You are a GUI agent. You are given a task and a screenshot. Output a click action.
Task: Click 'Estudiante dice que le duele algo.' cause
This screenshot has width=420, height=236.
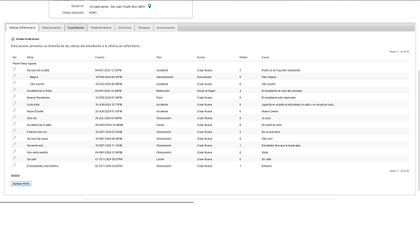pyautogui.click(x=282, y=146)
